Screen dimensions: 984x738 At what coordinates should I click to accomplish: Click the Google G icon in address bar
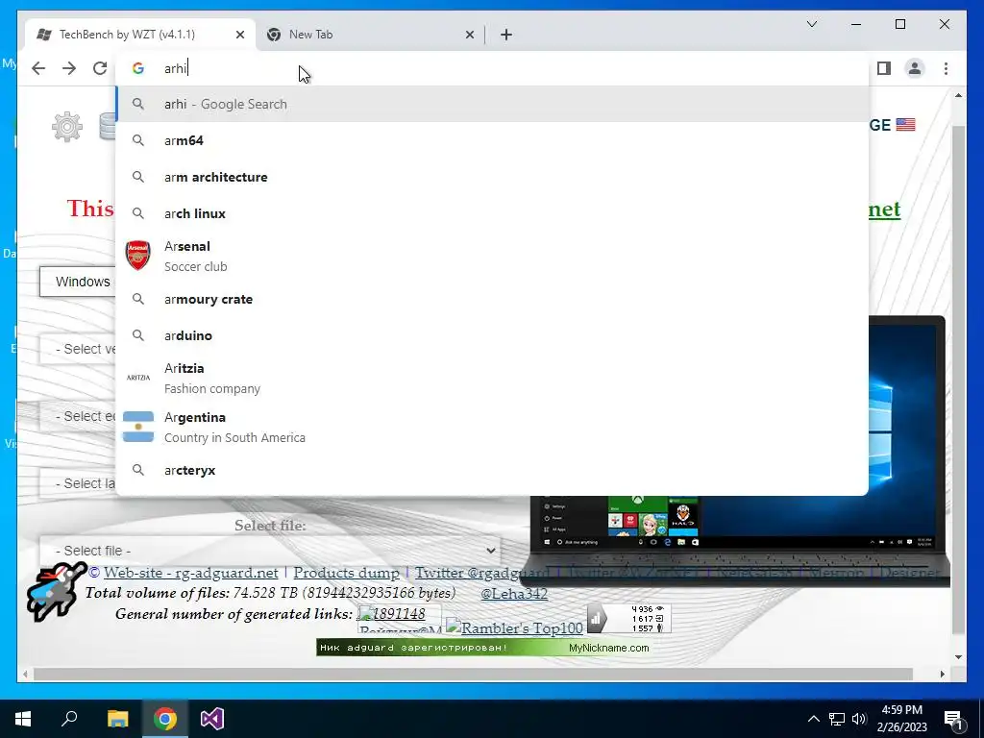point(138,68)
